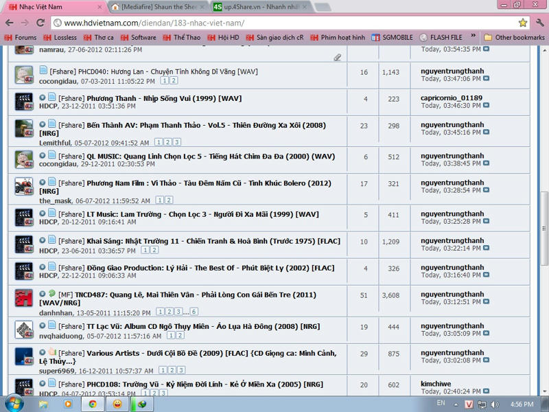The height and width of the screenshot is (412, 549).
Task: Bookmark this page with the star icon
Action: [523, 23]
